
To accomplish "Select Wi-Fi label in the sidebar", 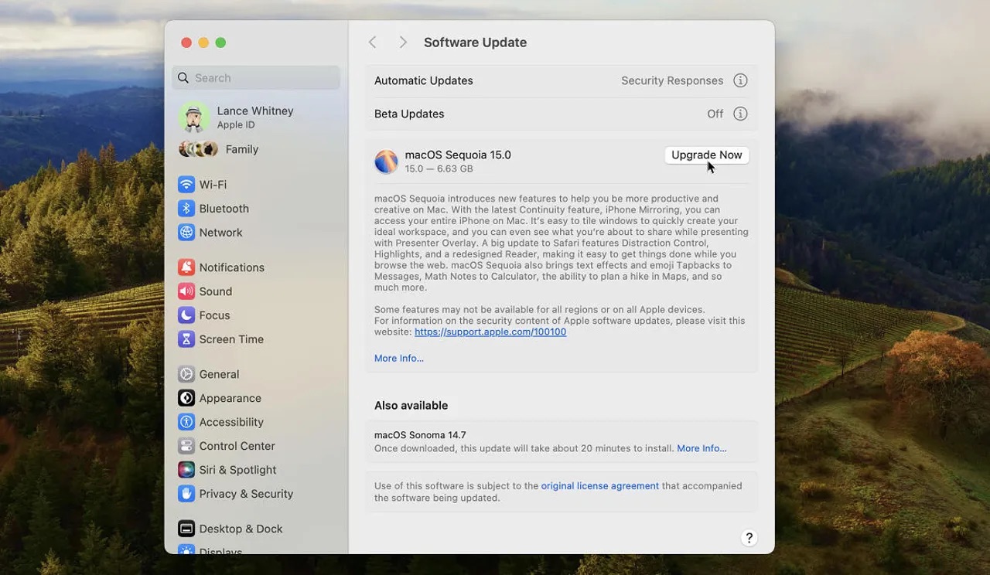I will 213,185.
